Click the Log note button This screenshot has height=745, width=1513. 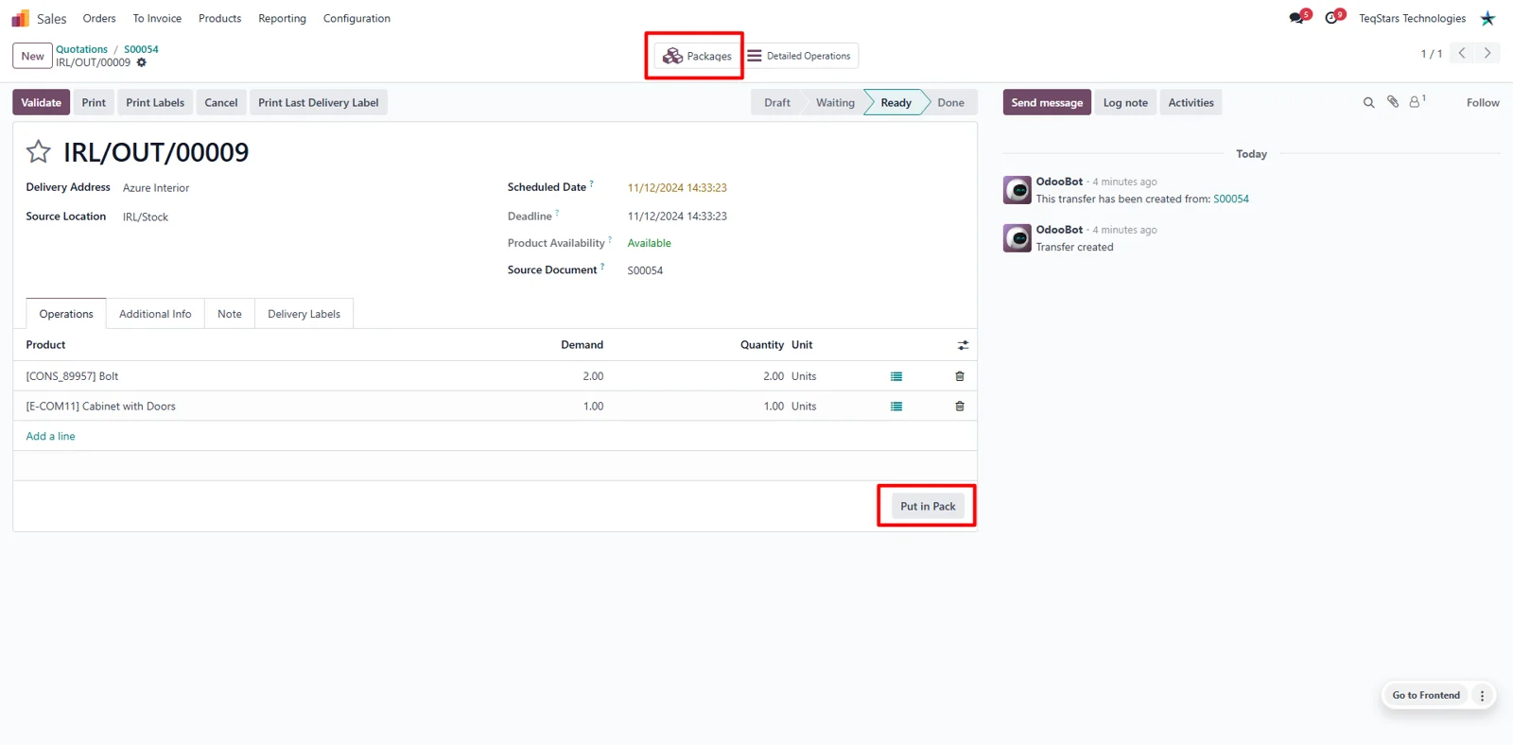pyautogui.click(x=1125, y=102)
